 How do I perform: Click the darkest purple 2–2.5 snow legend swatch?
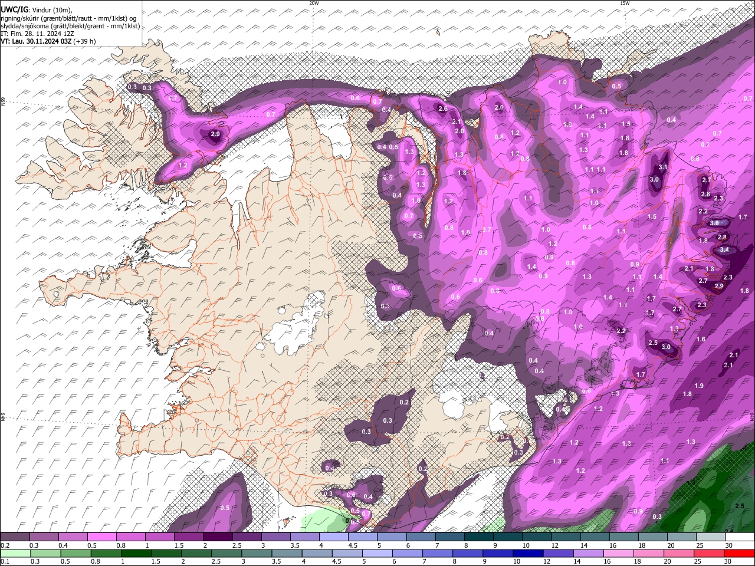218,537
